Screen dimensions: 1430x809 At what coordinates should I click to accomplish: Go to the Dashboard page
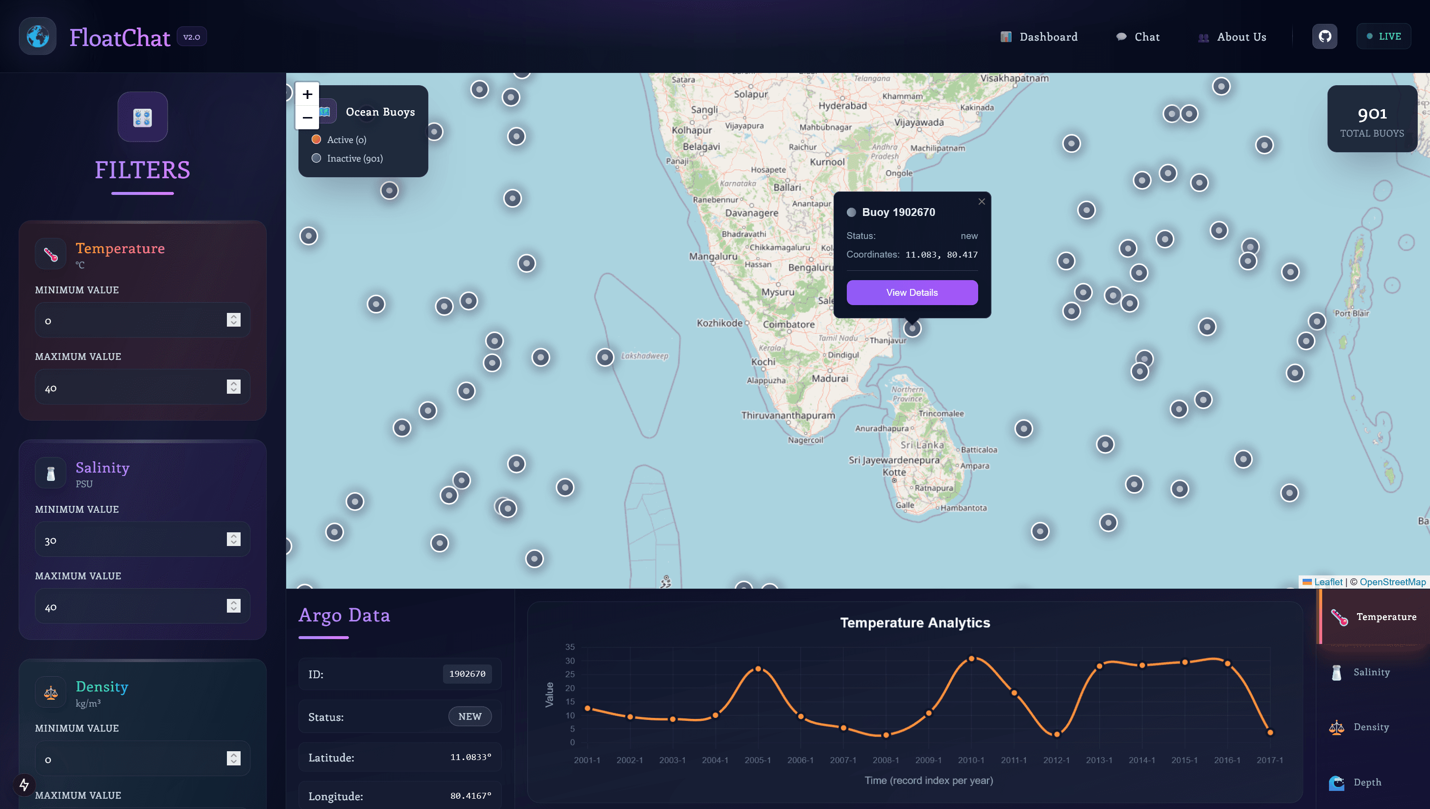click(x=1038, y=37)
